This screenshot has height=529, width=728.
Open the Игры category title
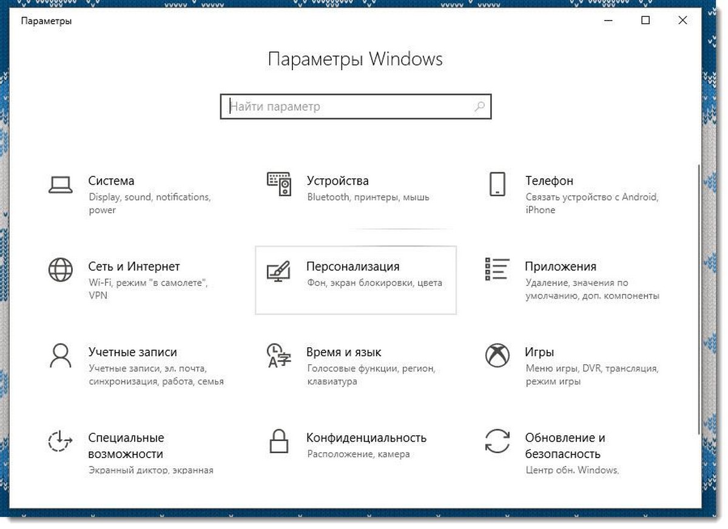(x=539, y=352)
